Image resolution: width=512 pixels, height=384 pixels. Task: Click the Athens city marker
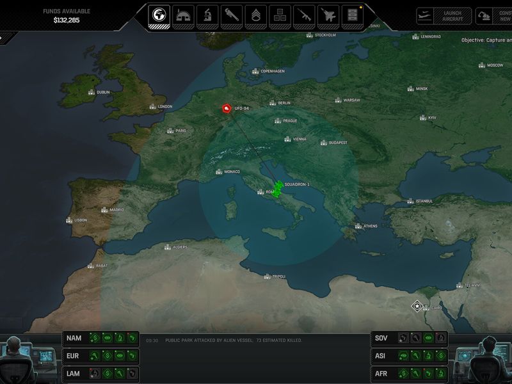click(x=358, y=226)
